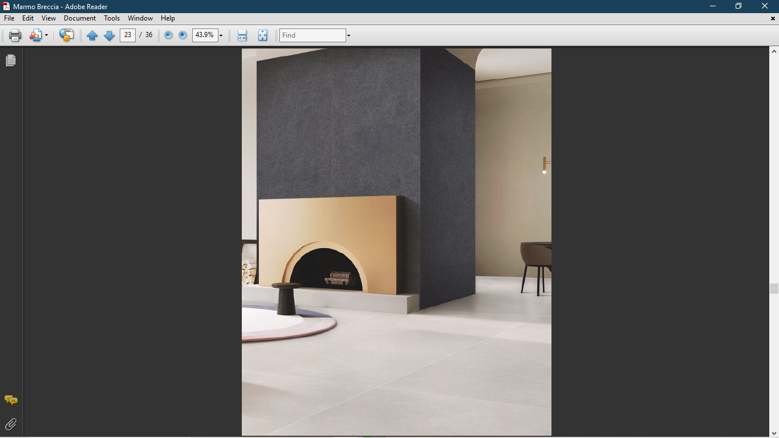Go to the next page with the down arrow
779x438 pixels.
pyautogui.click(x=109, y=35)
